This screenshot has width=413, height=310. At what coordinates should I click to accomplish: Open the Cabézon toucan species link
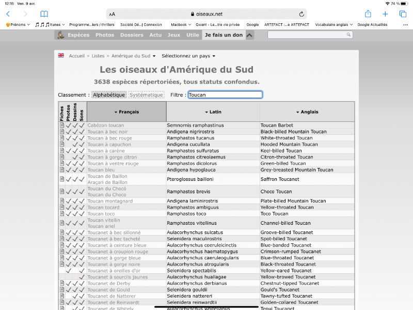pos(106,125)
